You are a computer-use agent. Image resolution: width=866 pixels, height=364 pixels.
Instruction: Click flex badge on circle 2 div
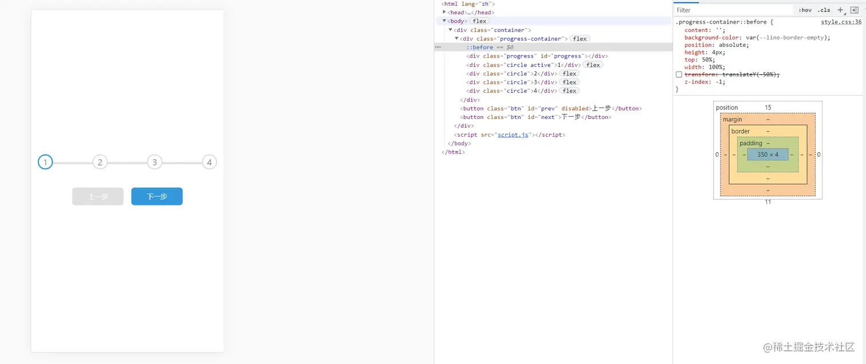pyautogui.click(x=569, y=74)
